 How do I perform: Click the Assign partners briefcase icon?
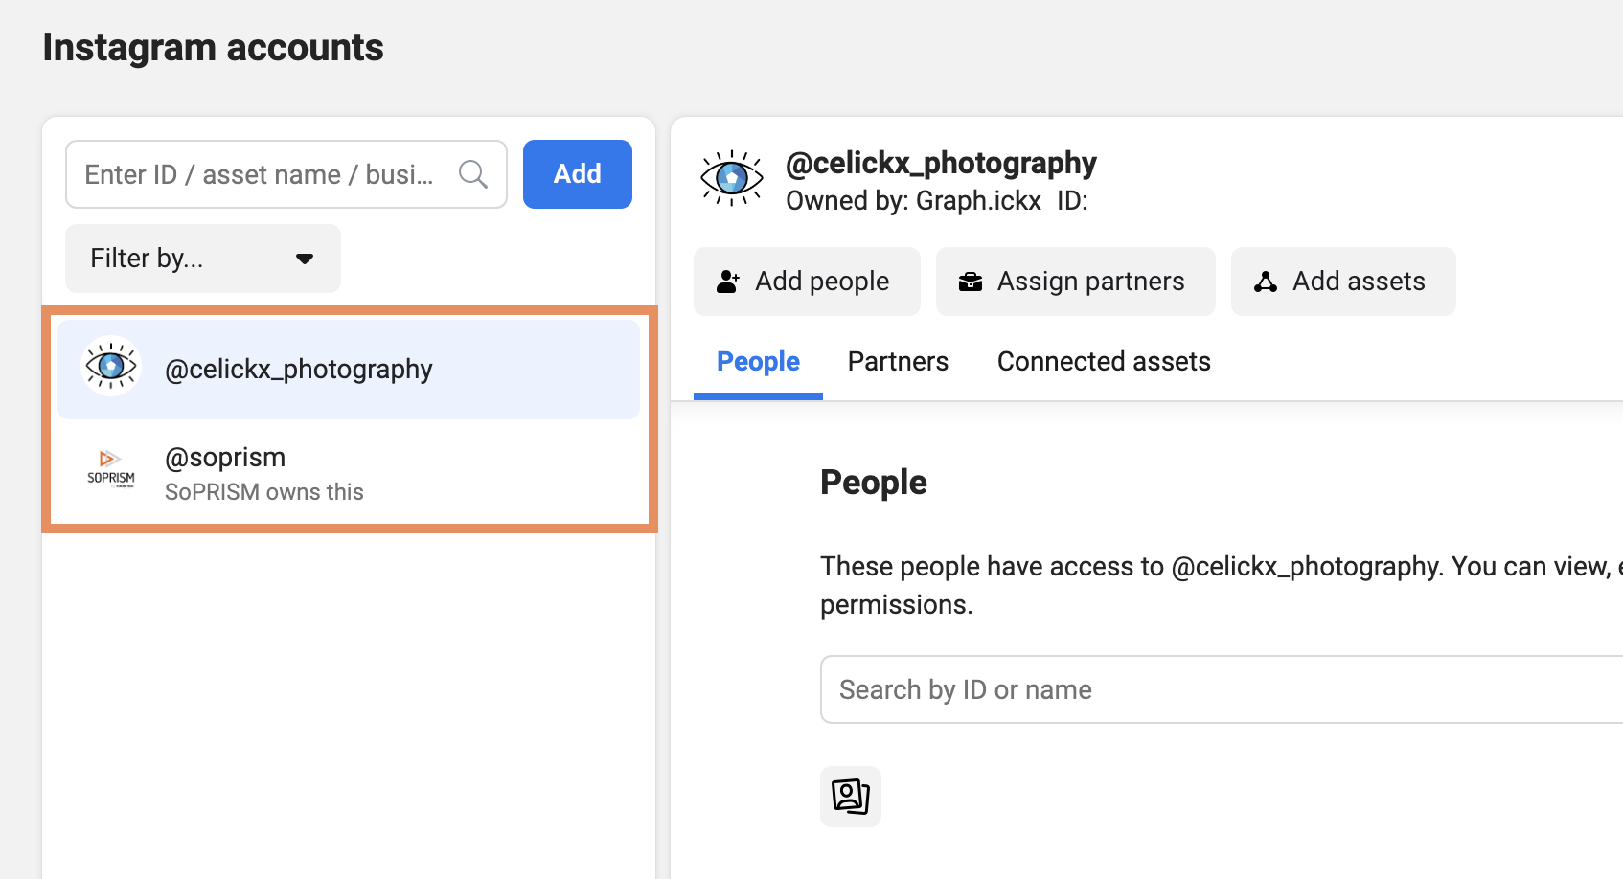(x=971, y=282)
